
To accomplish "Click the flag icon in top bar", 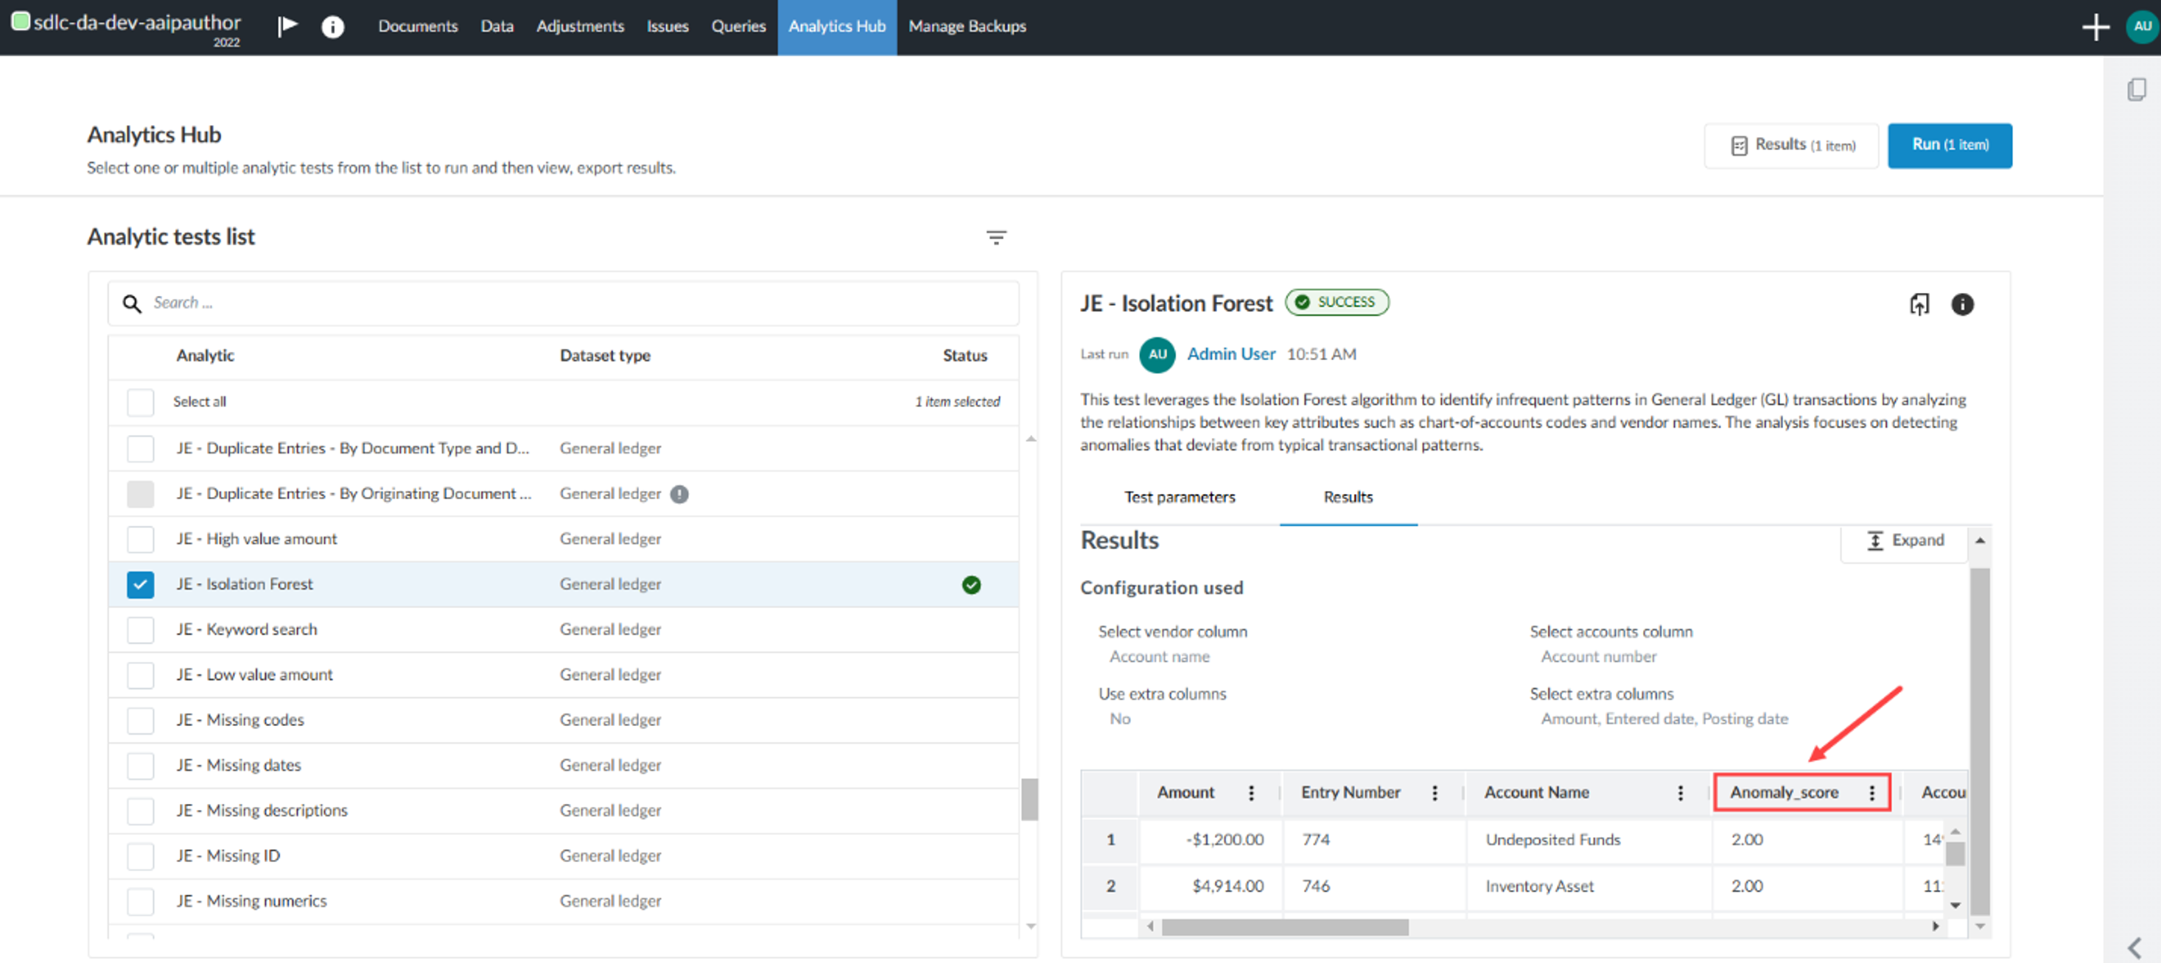I will click(288, 26).
